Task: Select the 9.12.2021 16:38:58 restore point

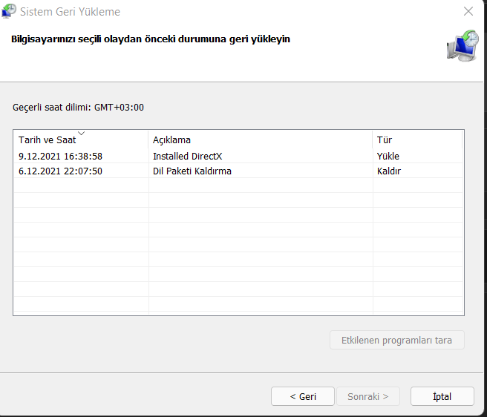Action: 60,157
